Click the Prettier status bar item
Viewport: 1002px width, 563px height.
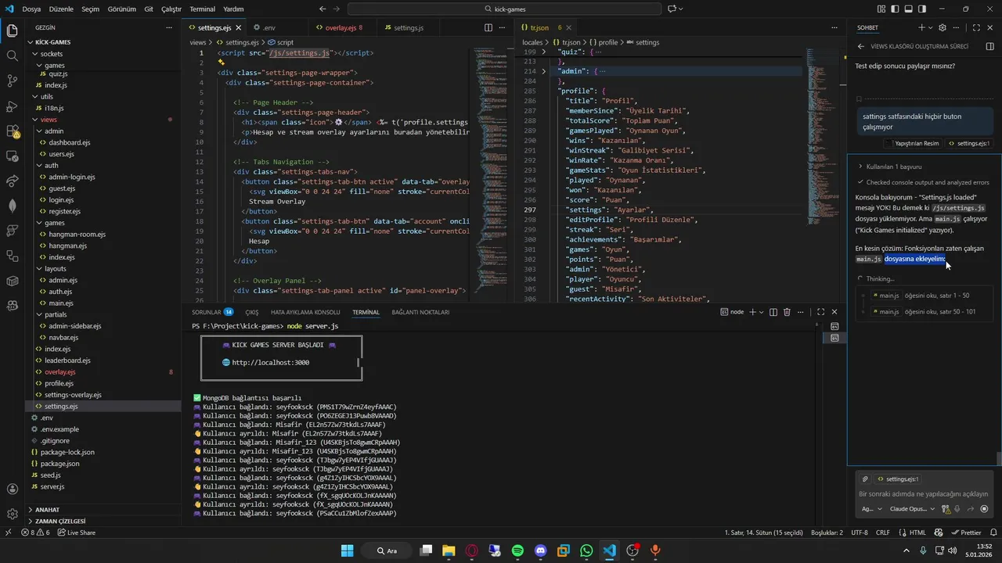click(966, 533)
